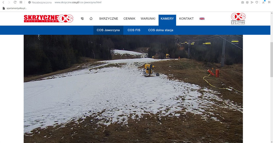Click the address bar URL field
Image resolution: width=273 pixels, height=143 pixels.
coord(78,2)
